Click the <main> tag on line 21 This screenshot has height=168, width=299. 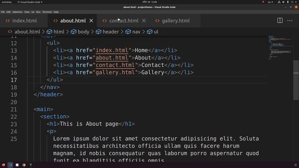(x=43, y=109)
